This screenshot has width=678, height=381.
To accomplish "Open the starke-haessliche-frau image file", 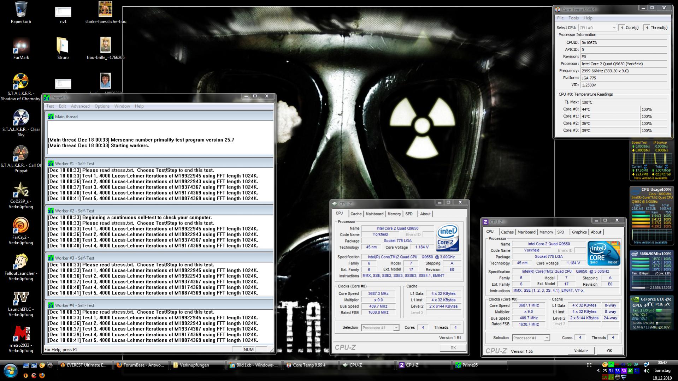I will pos(105,9).
